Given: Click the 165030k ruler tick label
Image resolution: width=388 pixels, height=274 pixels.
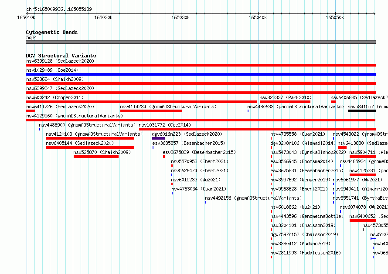Looking at the screenshot, I should [x=180, y=17].
